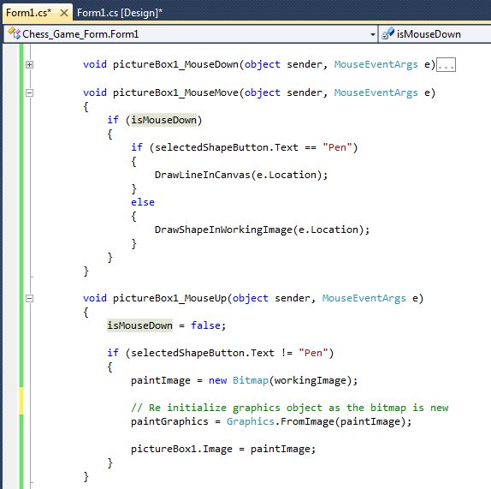
Task: Collapse the pictureBox1_MouseMove method
Action: [29, 92]
